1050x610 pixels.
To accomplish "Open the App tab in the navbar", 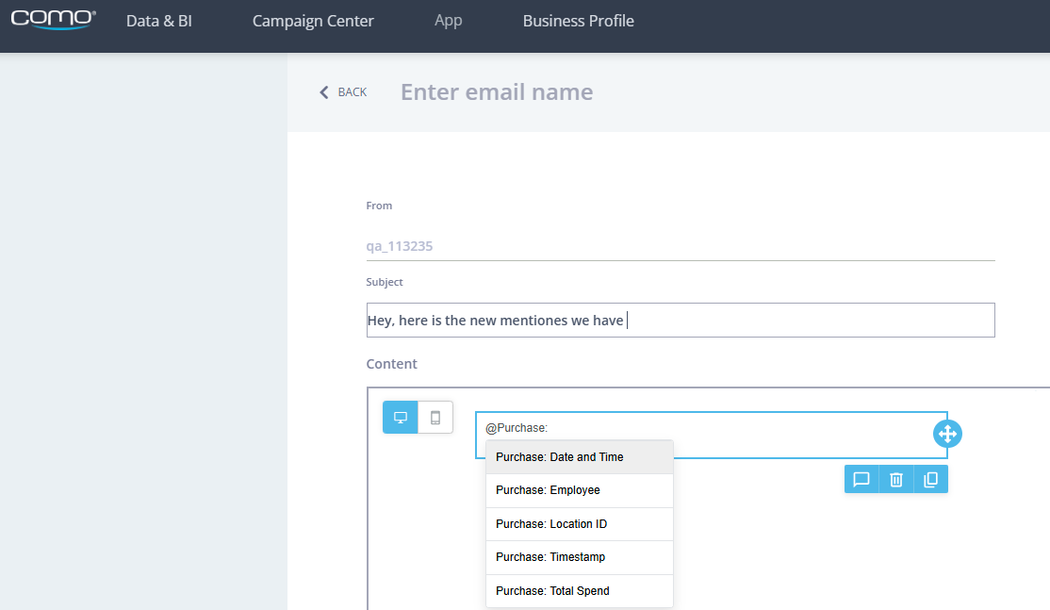I will (x=449, y=21).
